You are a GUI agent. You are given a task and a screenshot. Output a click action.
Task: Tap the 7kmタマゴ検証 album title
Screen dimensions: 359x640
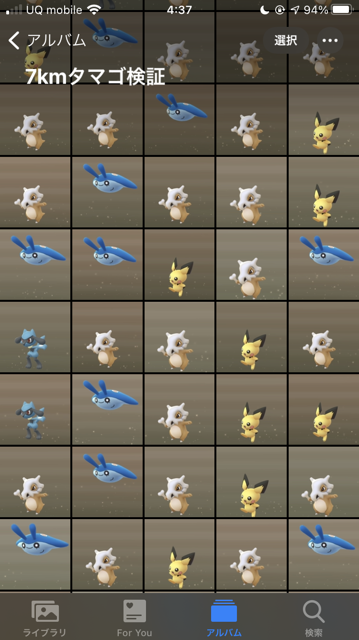[x=95, y=77]
